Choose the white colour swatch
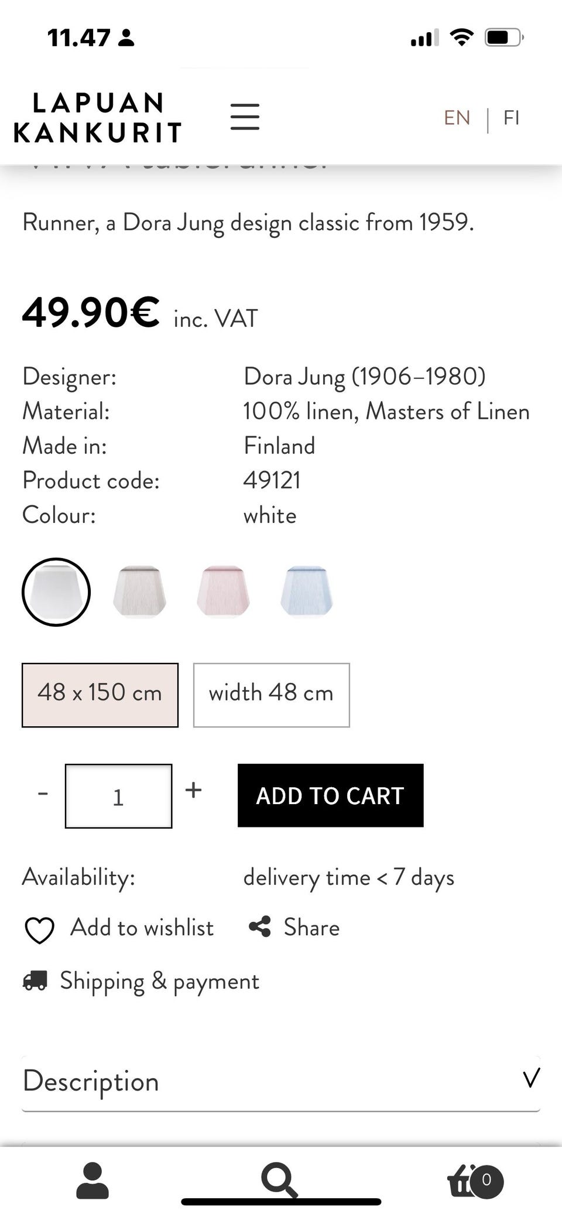This screenshot has height=1217, width=562. 56,592
